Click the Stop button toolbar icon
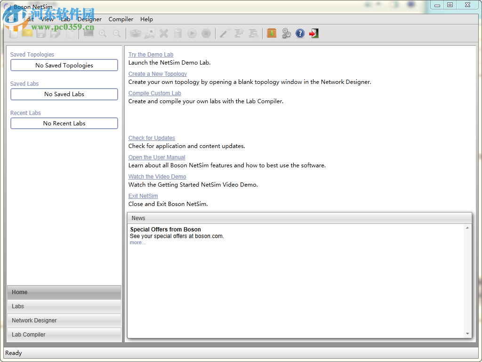 pyautogui.click(x=206, y=33)
